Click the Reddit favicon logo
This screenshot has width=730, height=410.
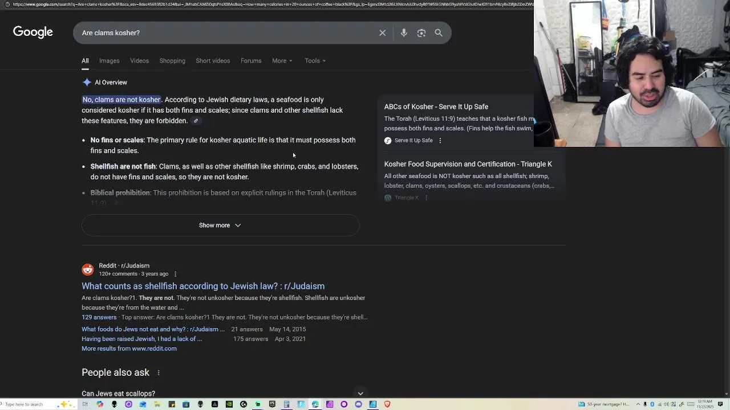pos(87,269)
